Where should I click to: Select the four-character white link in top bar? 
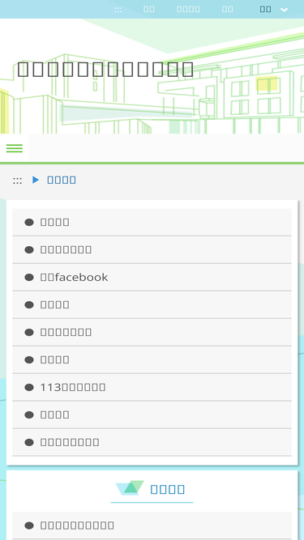pos(188,9)
